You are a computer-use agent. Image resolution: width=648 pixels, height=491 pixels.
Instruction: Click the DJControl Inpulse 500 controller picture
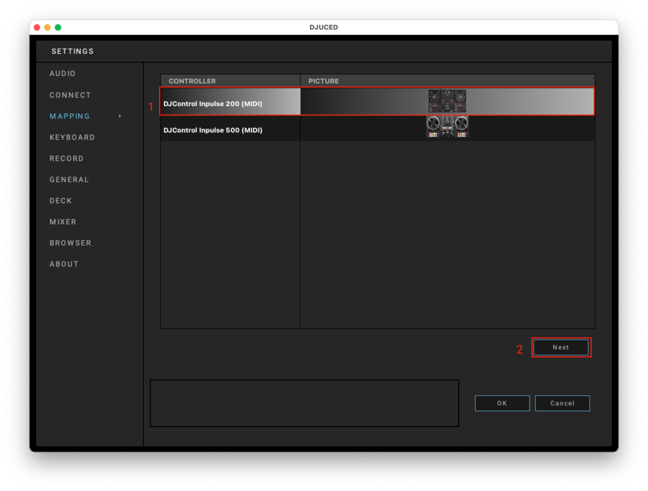click(x=447, y=127)
